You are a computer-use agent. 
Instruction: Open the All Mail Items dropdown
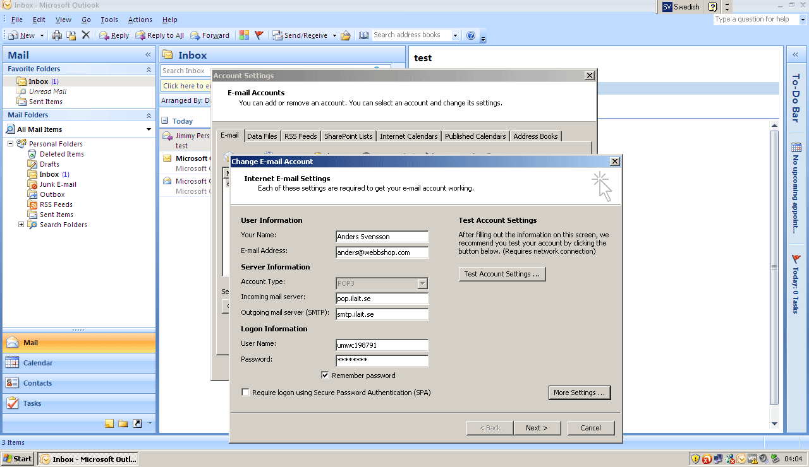point(149,129)
